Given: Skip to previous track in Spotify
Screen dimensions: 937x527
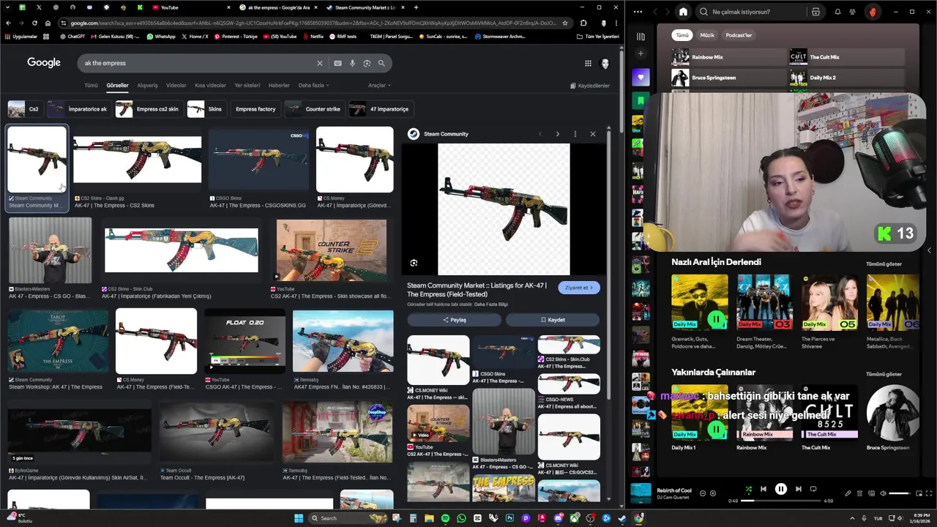Looking at the screenshot, I should tap(764, 489).
